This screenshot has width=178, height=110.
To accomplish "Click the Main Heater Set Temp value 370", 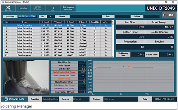I will tap(82, 75).
